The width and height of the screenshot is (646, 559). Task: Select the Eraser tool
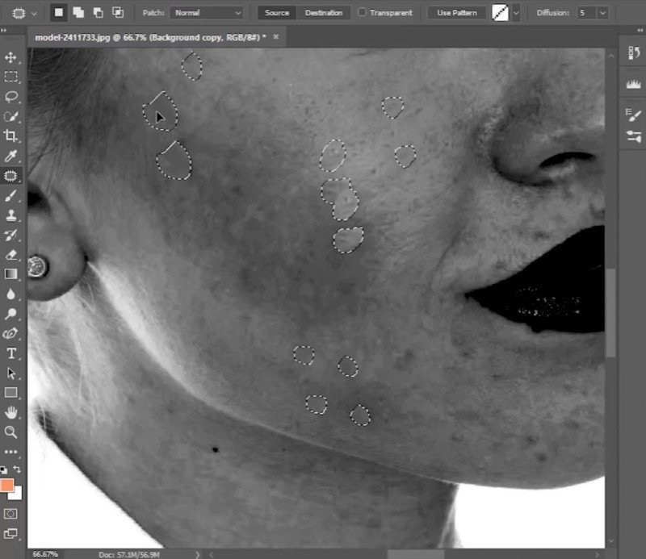point(11,255)
